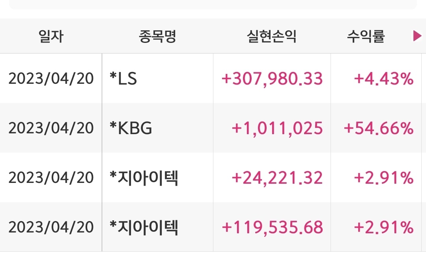Select the +54.66% return rate cell
The image size is (426, 273).
tap(379, 128)
